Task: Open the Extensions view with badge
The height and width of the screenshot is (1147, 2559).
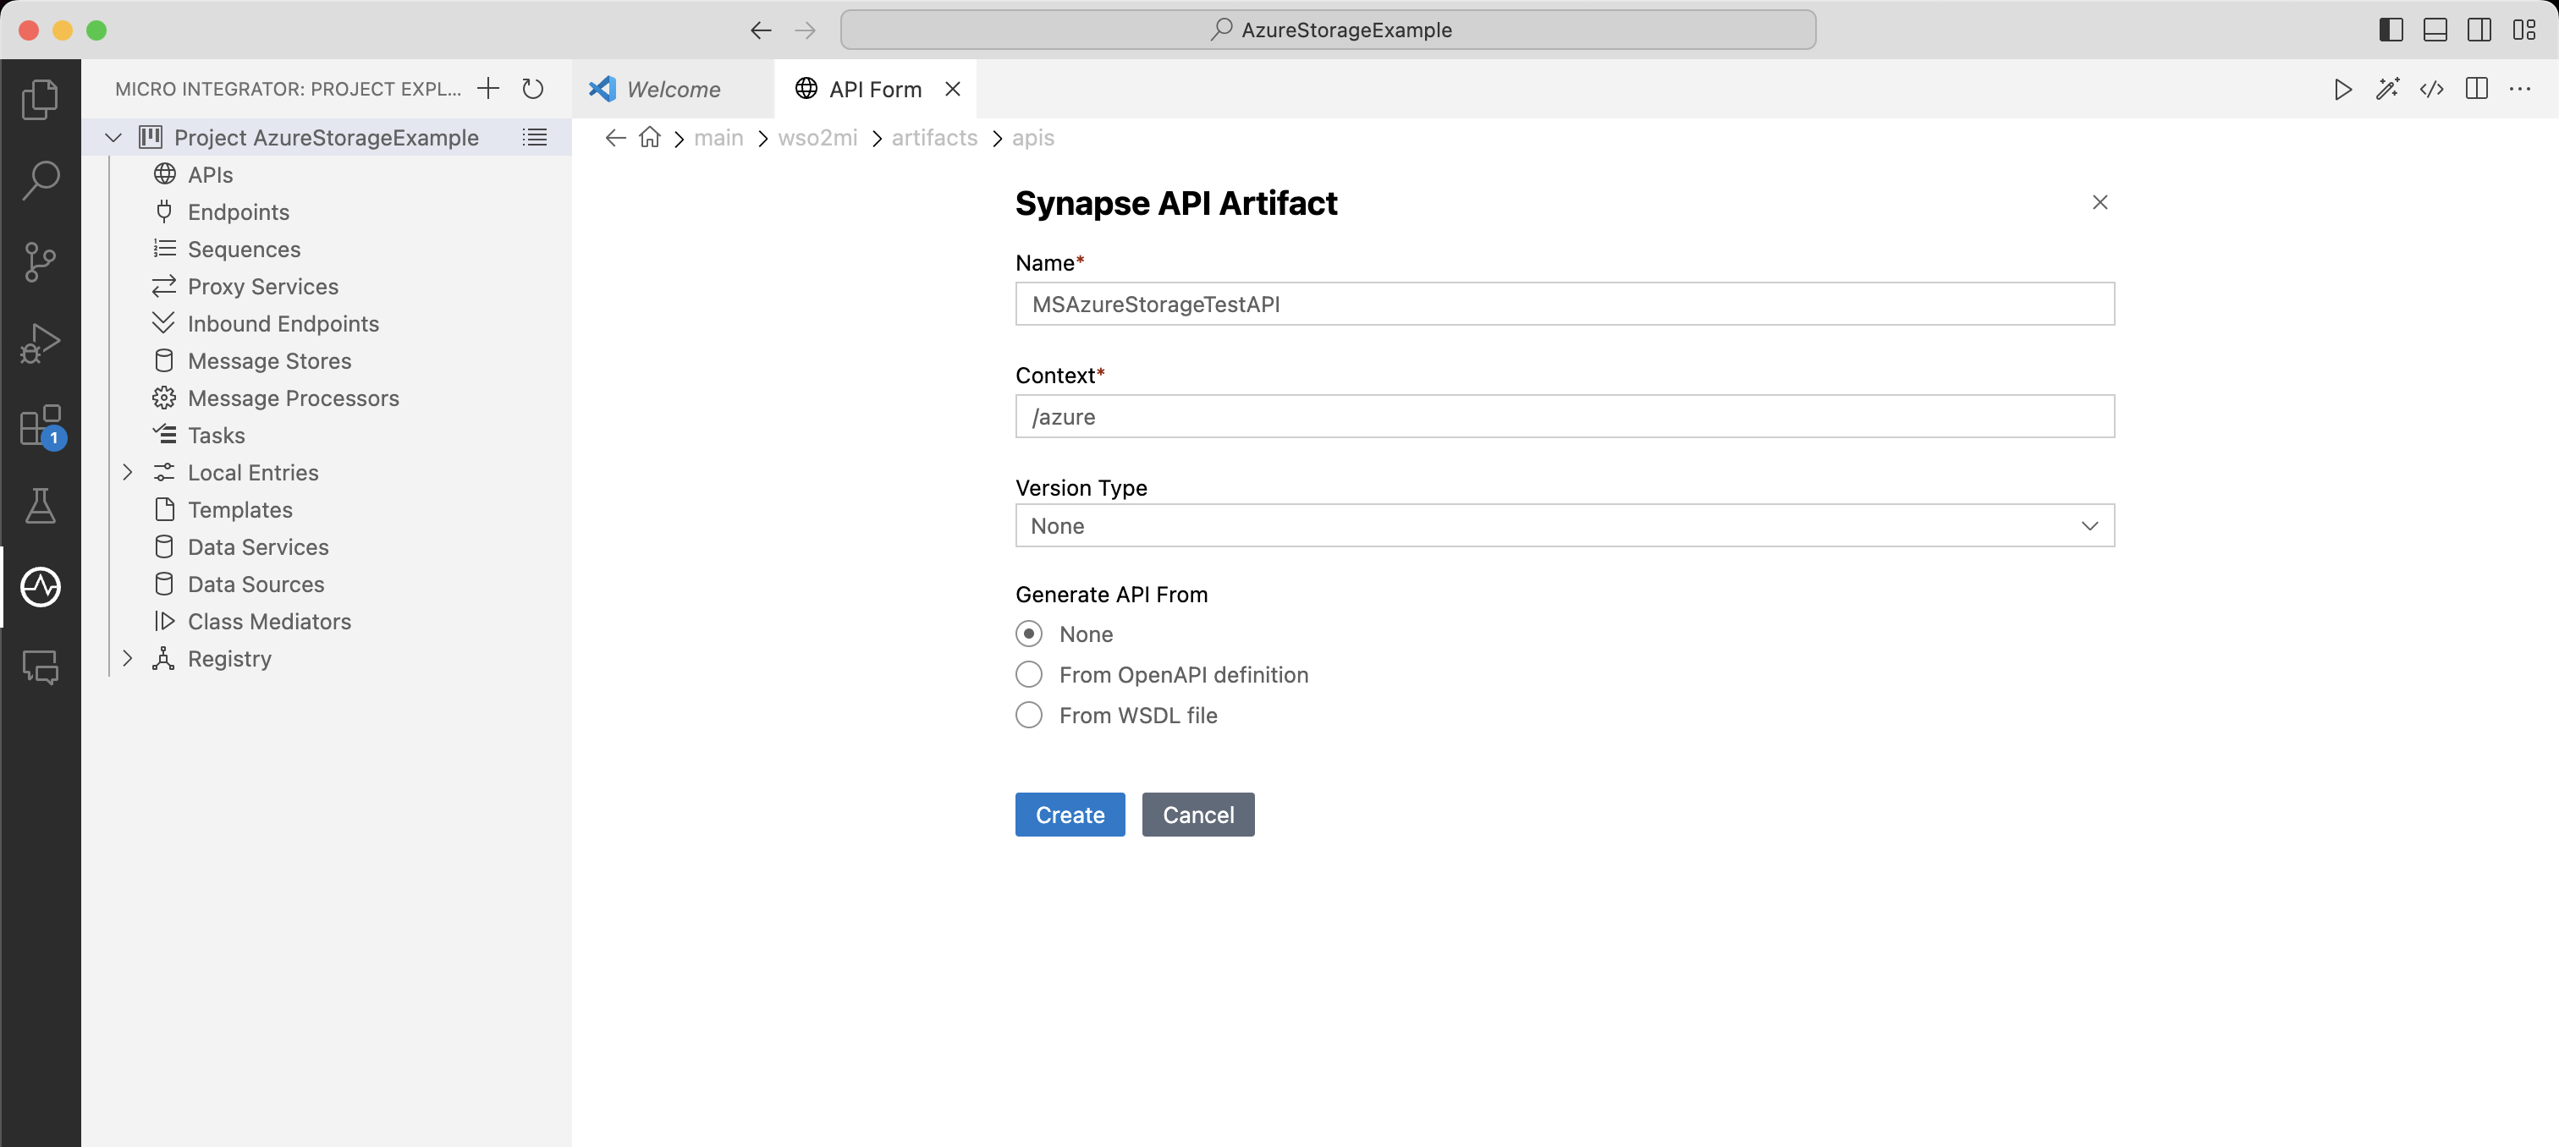Action: [40, 425]
